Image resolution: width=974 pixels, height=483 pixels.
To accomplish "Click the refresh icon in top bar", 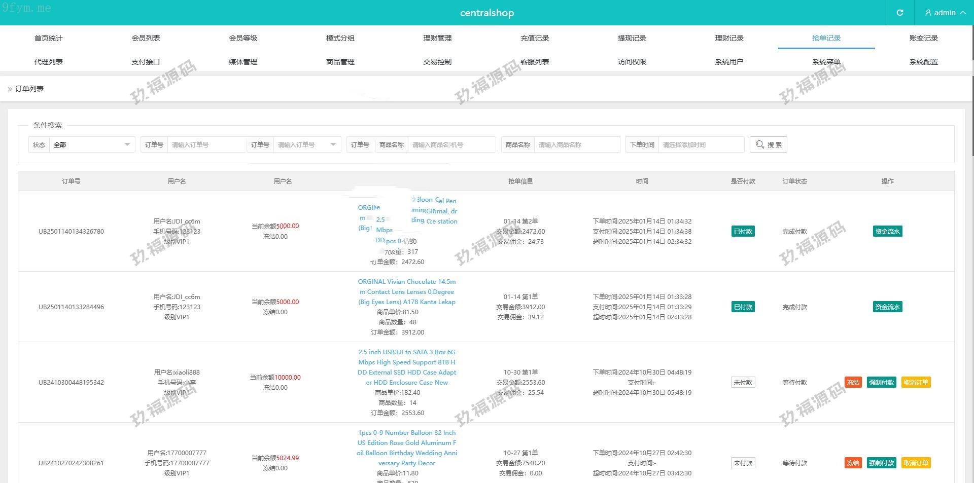I will click(x=899, y=13).
